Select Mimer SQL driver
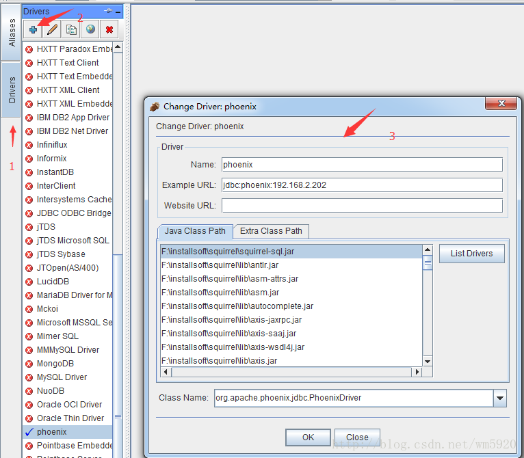Viewport: 524px width, 458px height. pyautogui.click(x=68, y=336)
